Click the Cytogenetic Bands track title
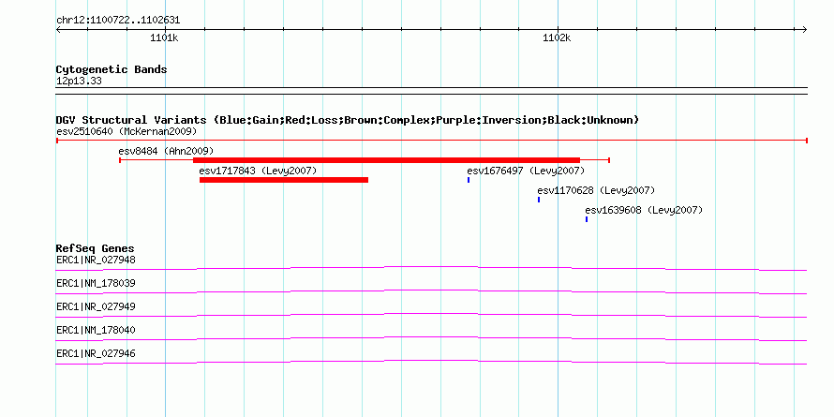Viewport: 834px width, 417px height. pos(112,69)
